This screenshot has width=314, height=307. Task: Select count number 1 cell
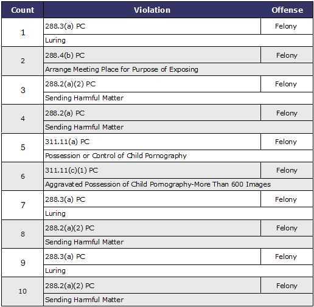[23, 32]
